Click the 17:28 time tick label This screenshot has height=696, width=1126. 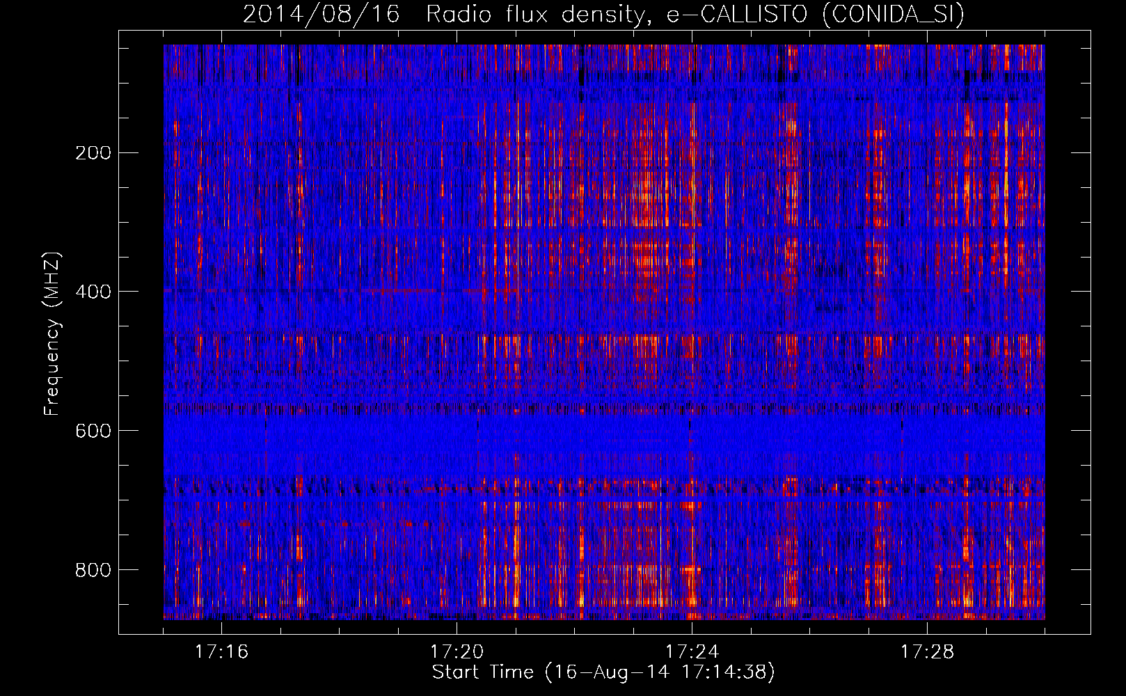[x=927, y=651]
